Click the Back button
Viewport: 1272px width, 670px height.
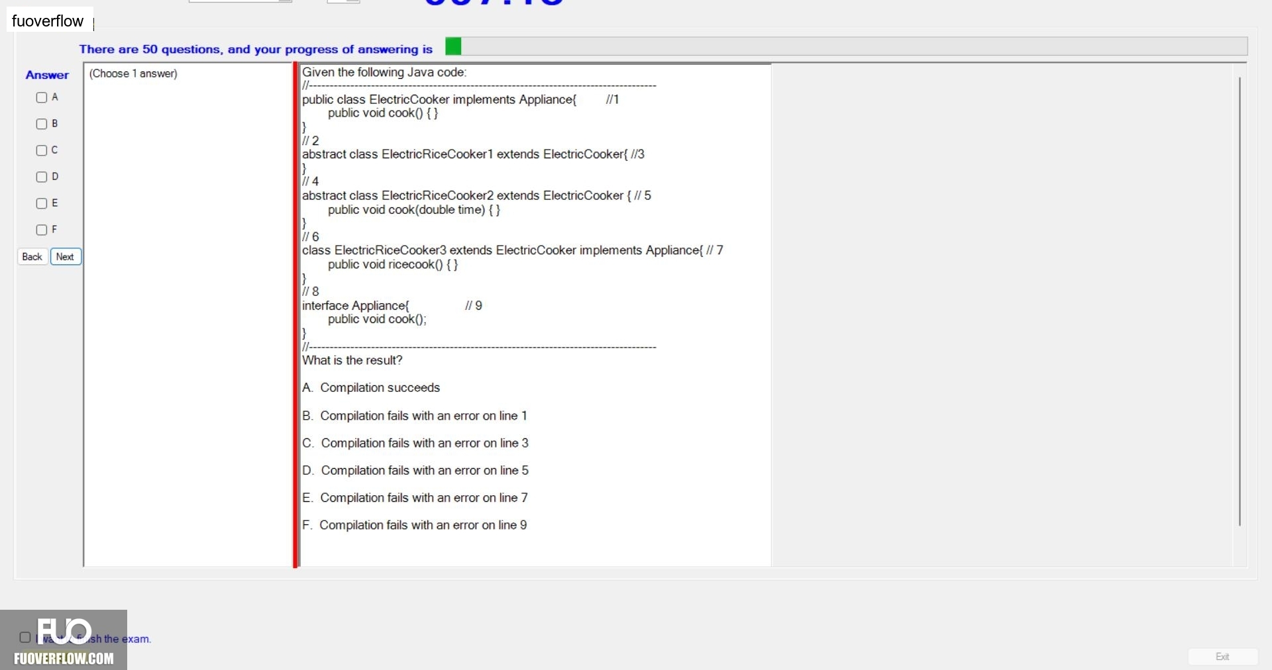click(x=32, y=257)
